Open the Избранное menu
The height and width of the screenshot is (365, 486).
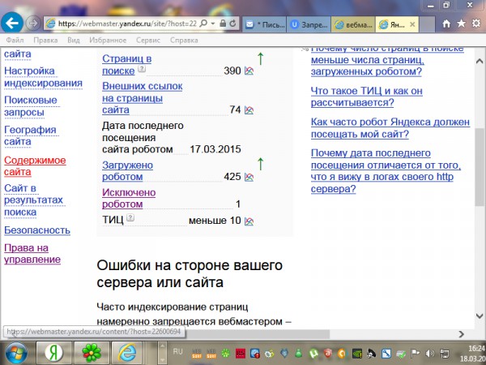click(108, 41)
